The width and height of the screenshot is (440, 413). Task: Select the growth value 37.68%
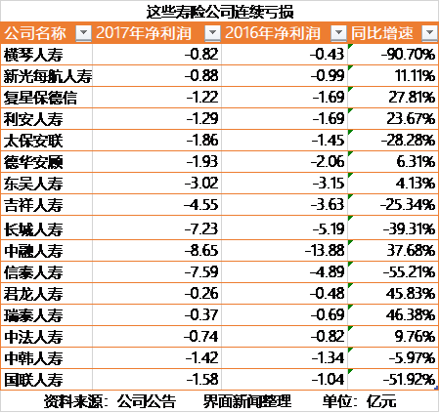tap(411, 250)
